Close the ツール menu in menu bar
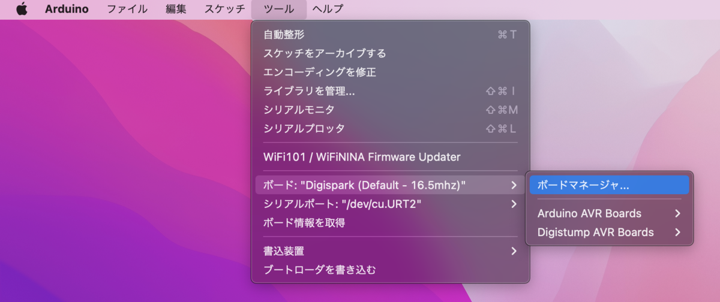Viewport: 720px width, 302px height. (279, 9)
